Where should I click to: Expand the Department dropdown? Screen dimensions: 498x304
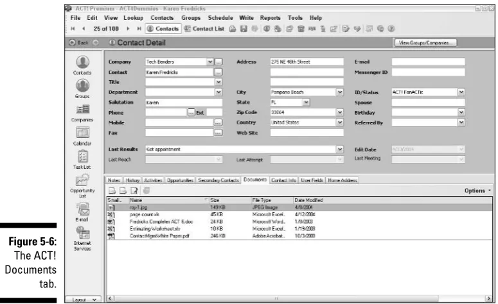point(218,92)
